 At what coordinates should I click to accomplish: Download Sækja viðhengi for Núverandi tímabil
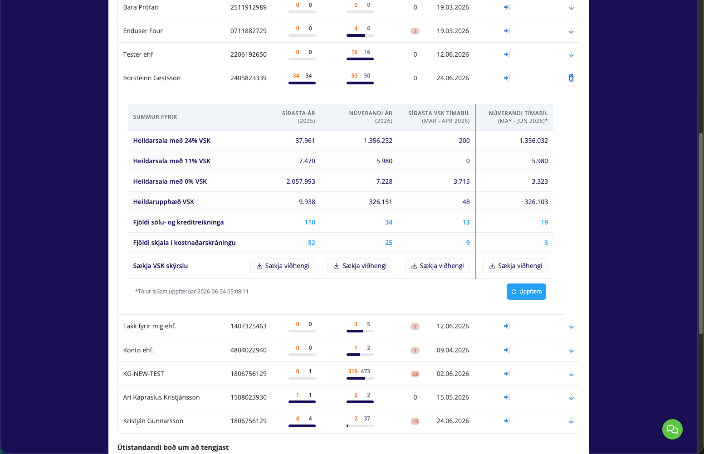[x=515, y=266]
